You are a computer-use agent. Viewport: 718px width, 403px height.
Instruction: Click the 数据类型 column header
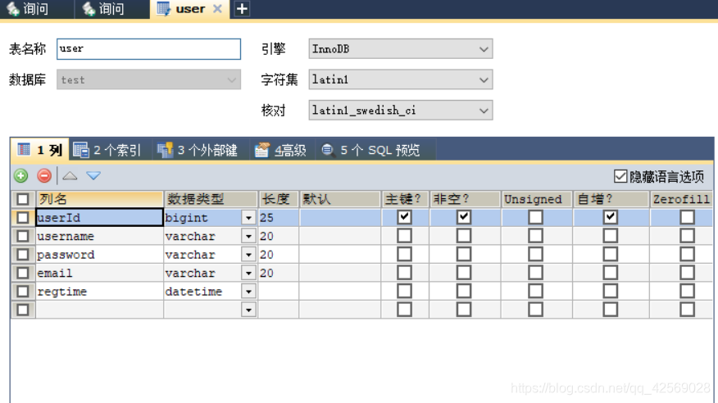211,199
